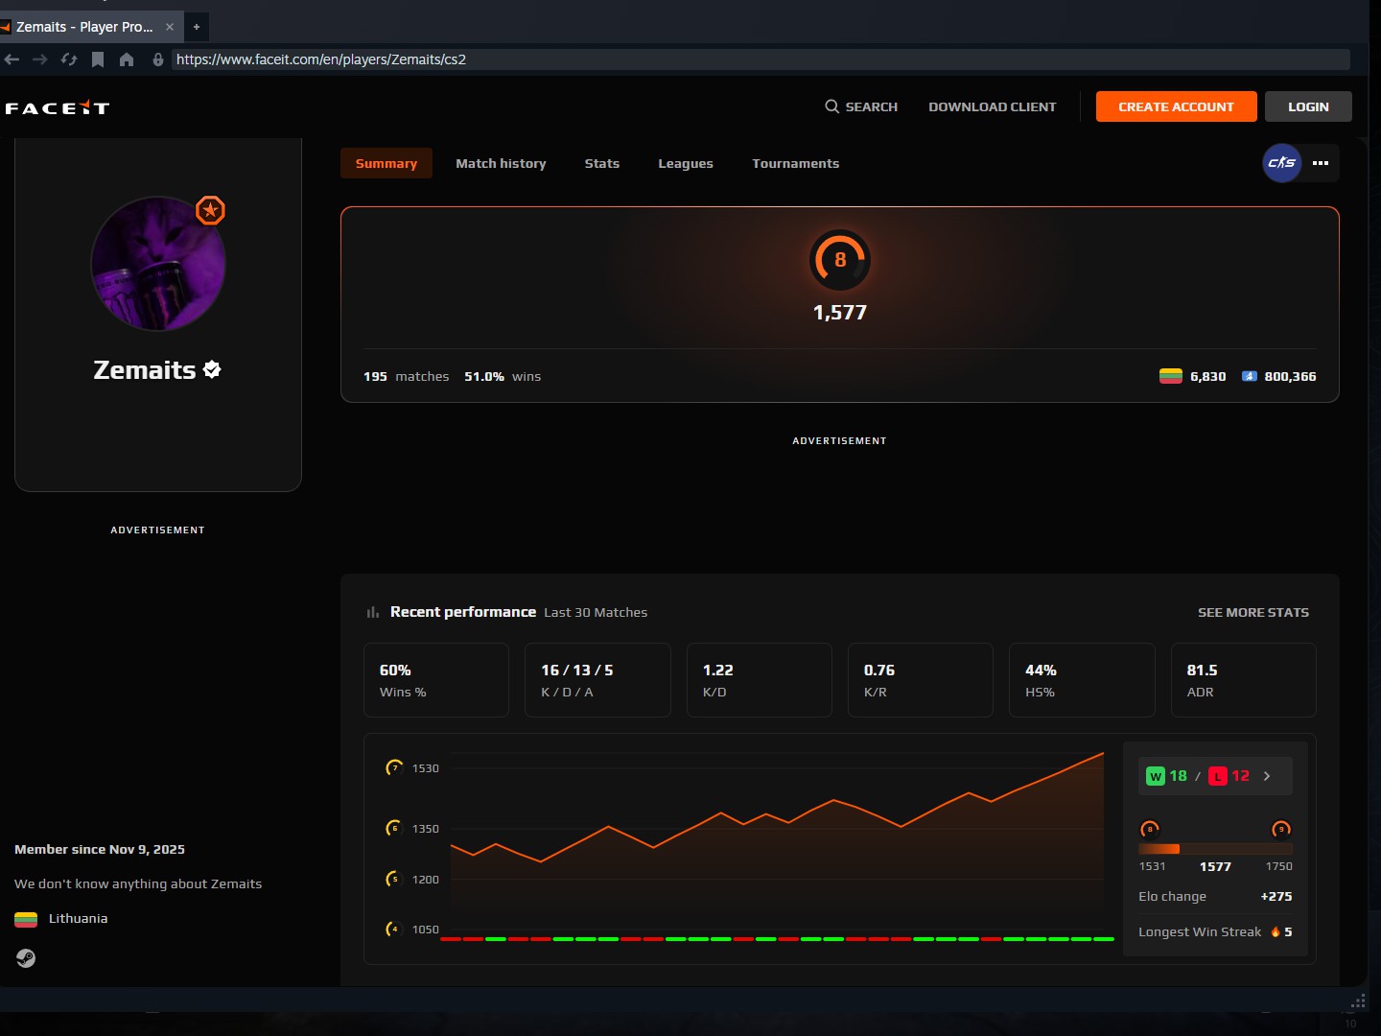Click the 44% HS% card

[1082, 680]
